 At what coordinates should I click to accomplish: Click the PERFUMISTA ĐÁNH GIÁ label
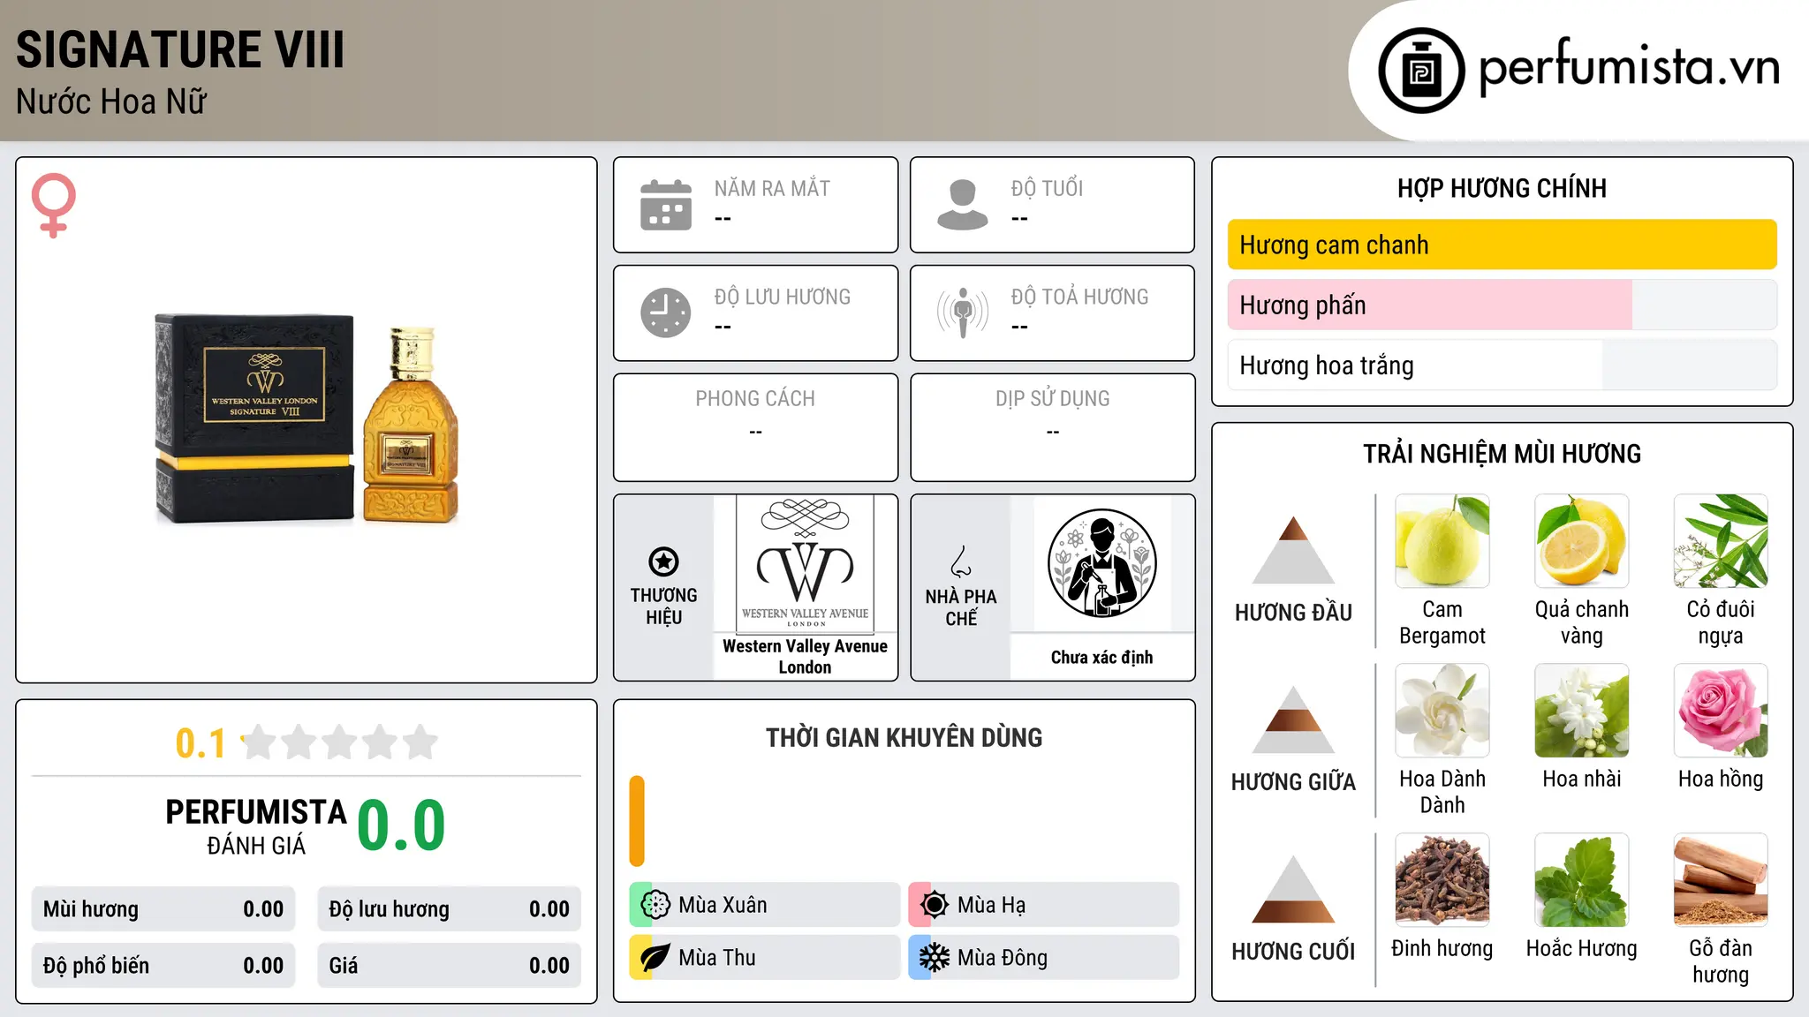[x=256, y=826]
